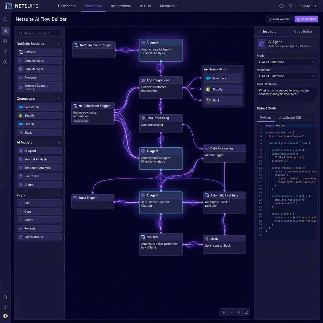Select the SpecaisHours logic item

click(x=39, y=237)
